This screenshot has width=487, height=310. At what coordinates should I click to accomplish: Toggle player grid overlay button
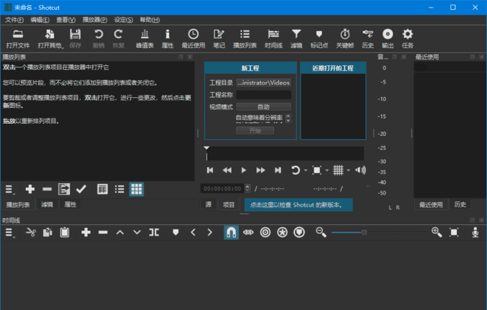coord(338,170)
